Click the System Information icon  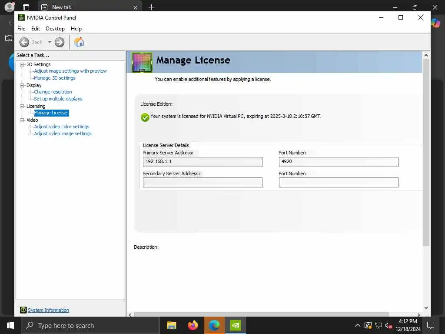point(23,310)
